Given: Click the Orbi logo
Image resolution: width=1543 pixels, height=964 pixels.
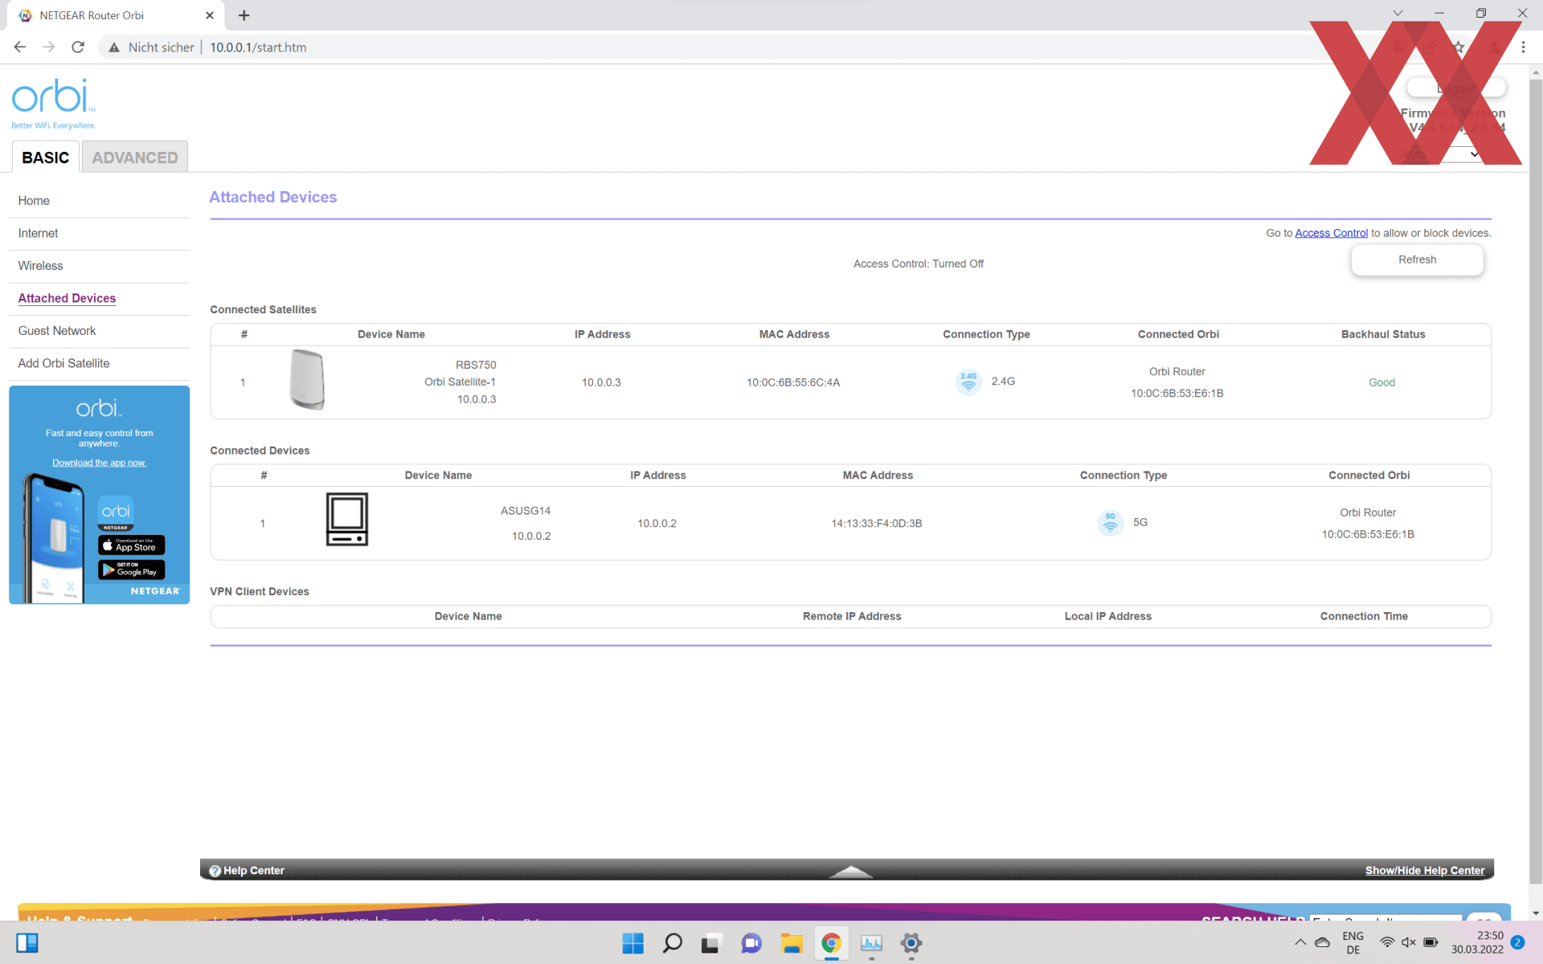Looking at the screenshot, I should [54, 104].
